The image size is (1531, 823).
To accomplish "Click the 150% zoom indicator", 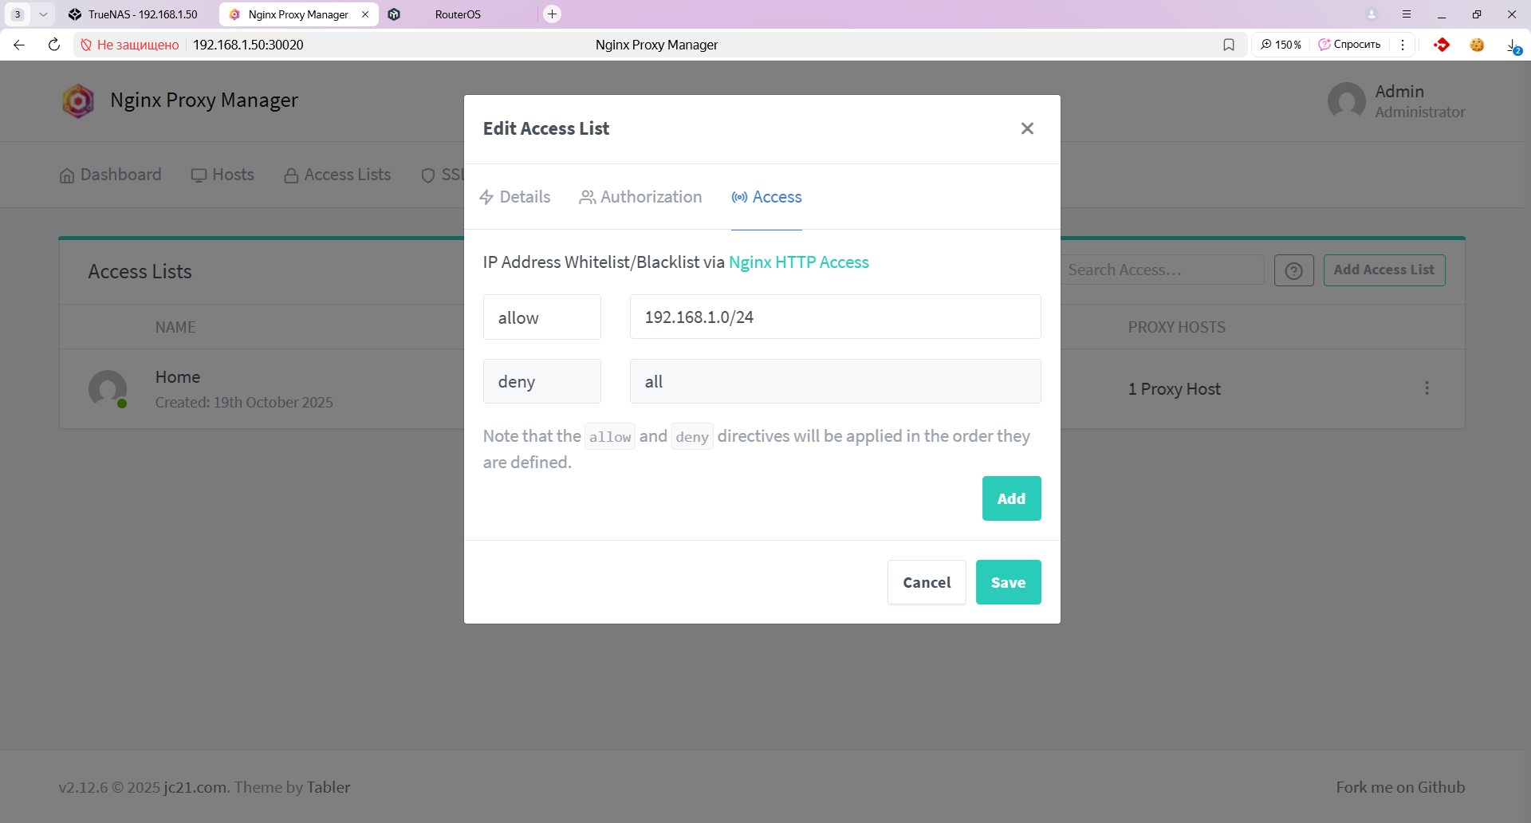I will click(1281, 45).
